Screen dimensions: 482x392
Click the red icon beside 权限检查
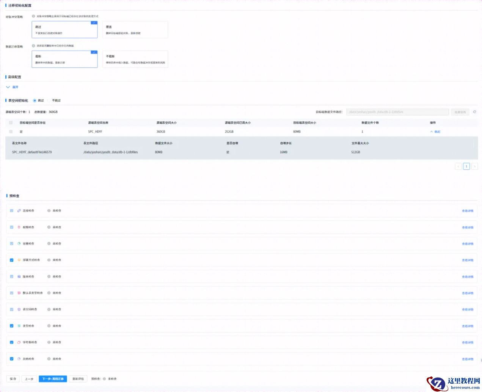tap(19, 227)
